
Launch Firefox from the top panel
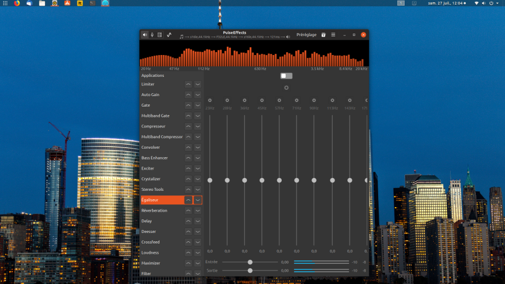(x=17, y=3)
